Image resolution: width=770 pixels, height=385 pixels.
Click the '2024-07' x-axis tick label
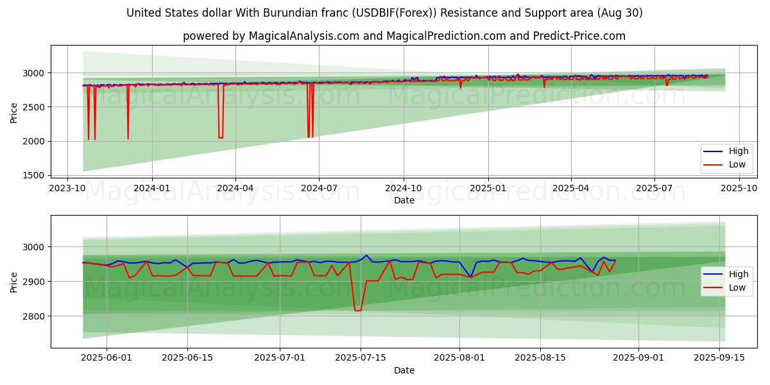tap(319, 188)
